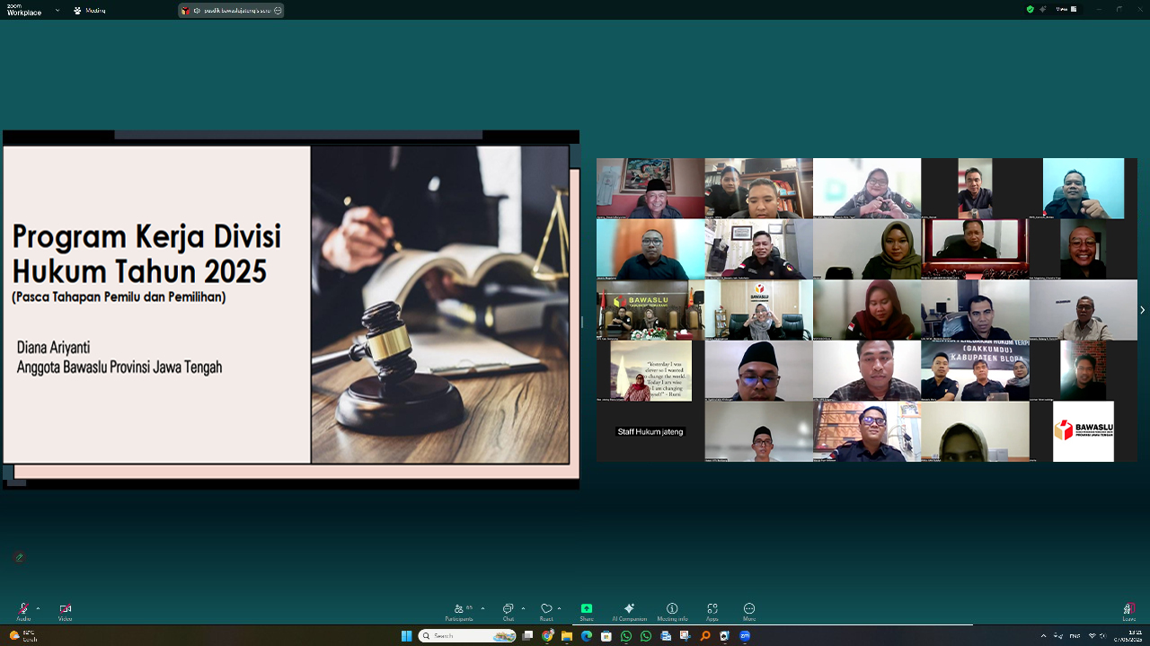The width and height of the screenshot is (1150, 646).
Task: Show the Meeting info details
Action: [x=672, y=611]
